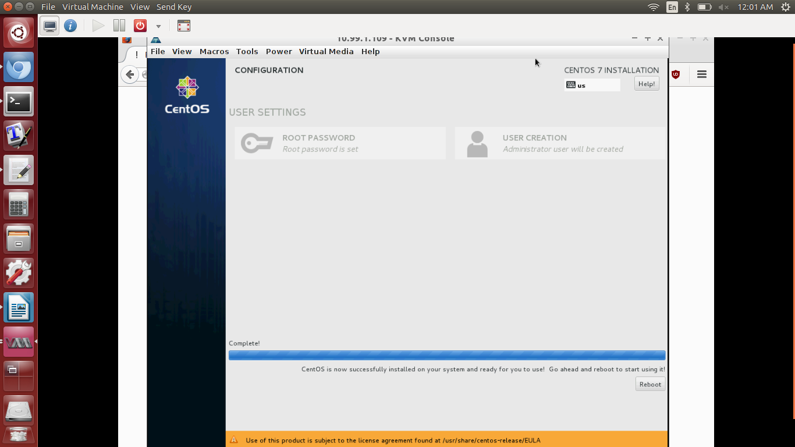Click the key icon for root password
This screenshot has height=447, width=795.
coord(257,143)
